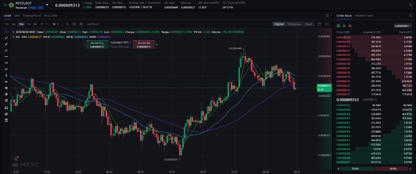
Task: Switch chart view to TradingView
Action: click(x=294, y=24)
